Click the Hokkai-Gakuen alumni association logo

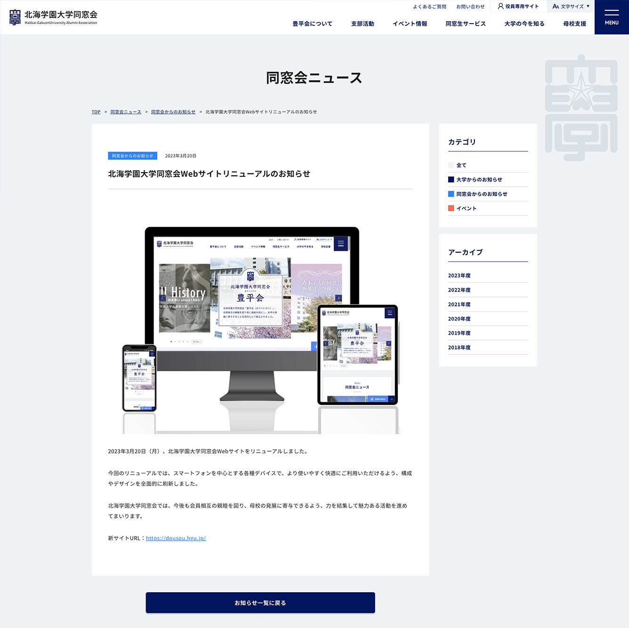point(53,17)
